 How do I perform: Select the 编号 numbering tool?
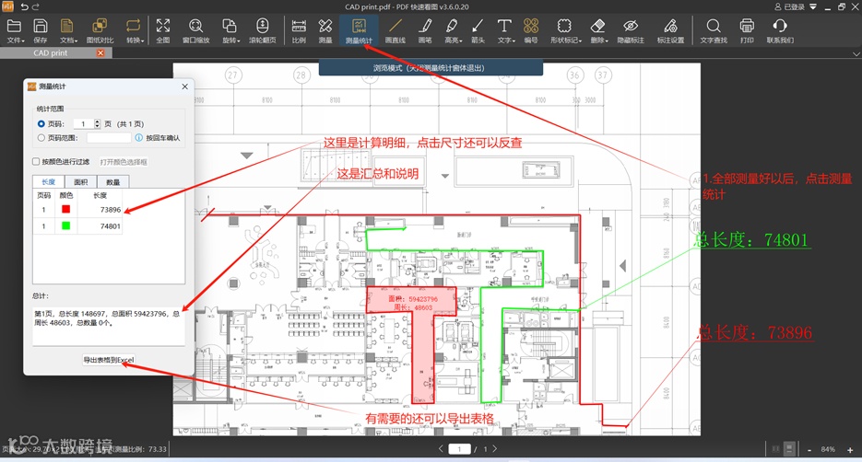530,30
